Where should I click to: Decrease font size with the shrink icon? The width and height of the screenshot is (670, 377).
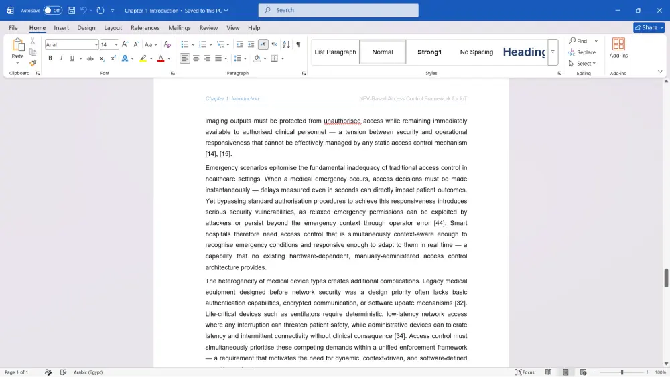pos(136,44)
